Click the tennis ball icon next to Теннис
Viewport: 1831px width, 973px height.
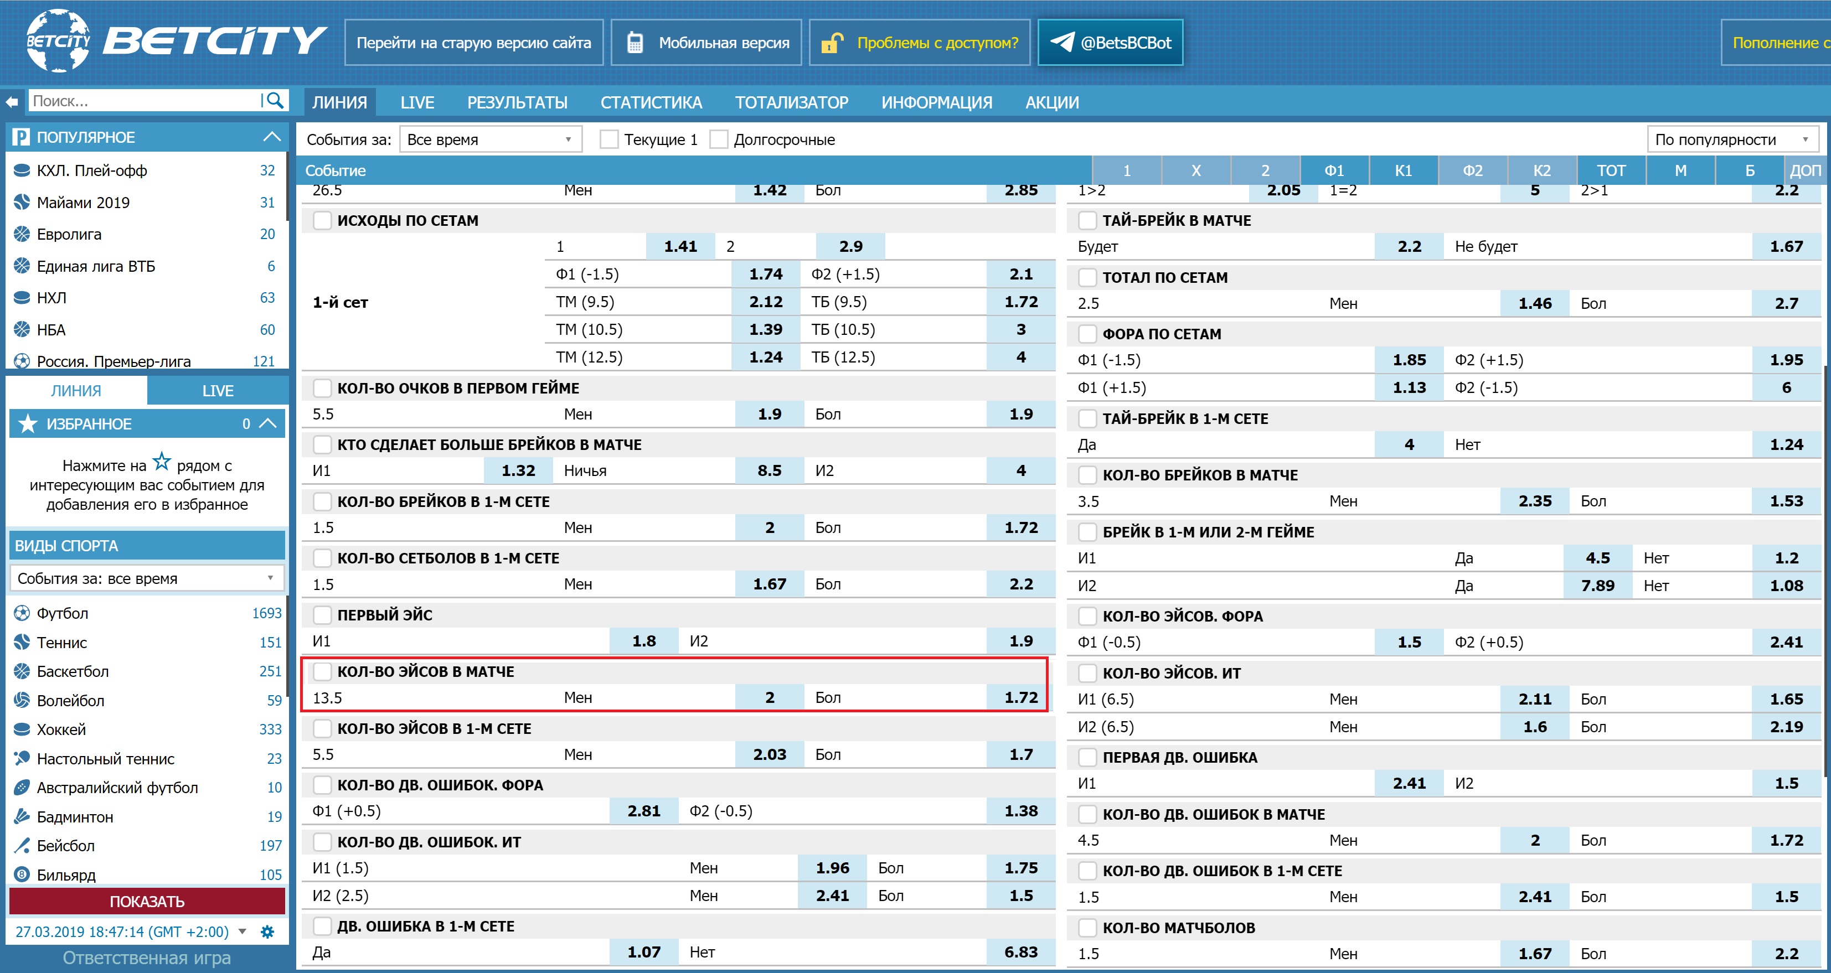[22, 642]
